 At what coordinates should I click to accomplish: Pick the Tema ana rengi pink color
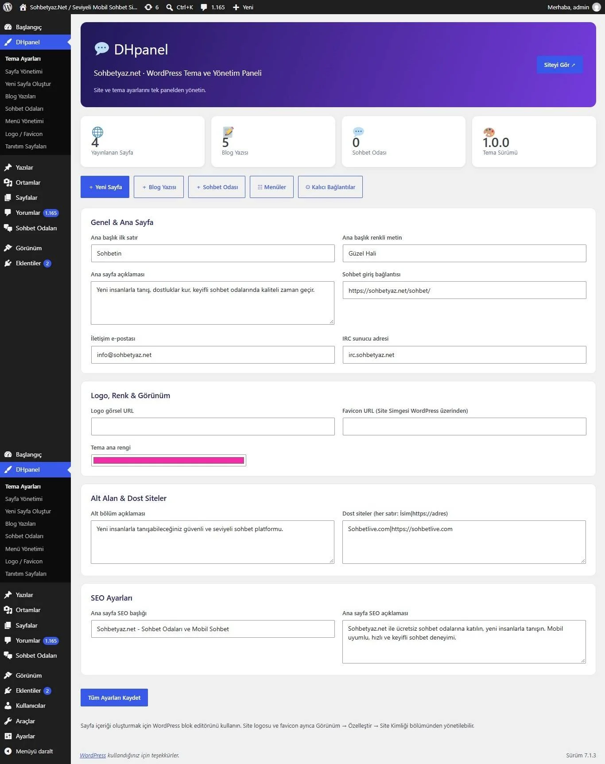pyautogui.click(x=169, y=461)
